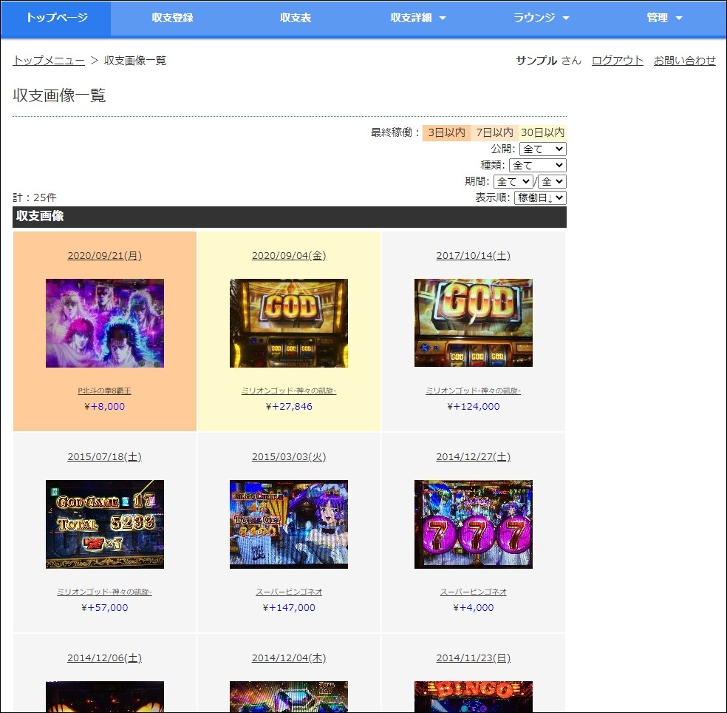Open the トップページ tab
This screenshot has height=713, width=727.
(x=56, y=18)
